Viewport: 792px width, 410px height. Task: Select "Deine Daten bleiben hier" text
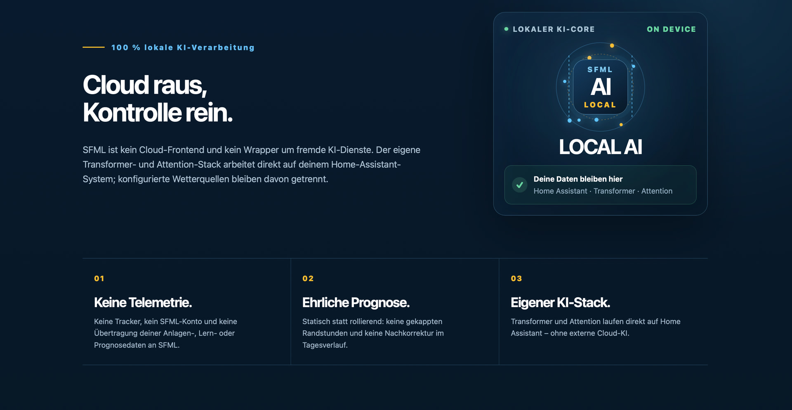[578, 179]
